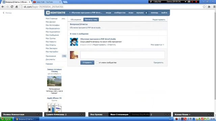Open Приложения in sidebar
The height and width of the screenshot is (121, 216).
pyautogui.click(x=51, y=56)
